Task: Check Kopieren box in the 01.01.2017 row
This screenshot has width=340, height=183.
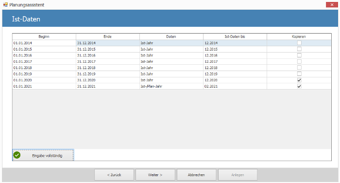Action: [x=299, y=61]
